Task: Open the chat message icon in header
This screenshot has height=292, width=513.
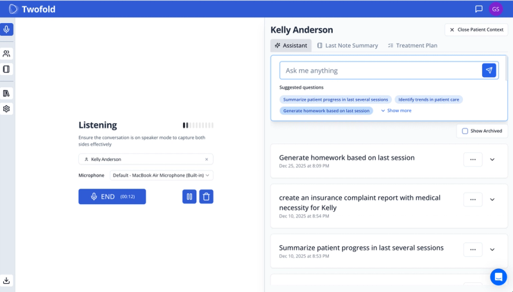Action: (x=478, y=9)
